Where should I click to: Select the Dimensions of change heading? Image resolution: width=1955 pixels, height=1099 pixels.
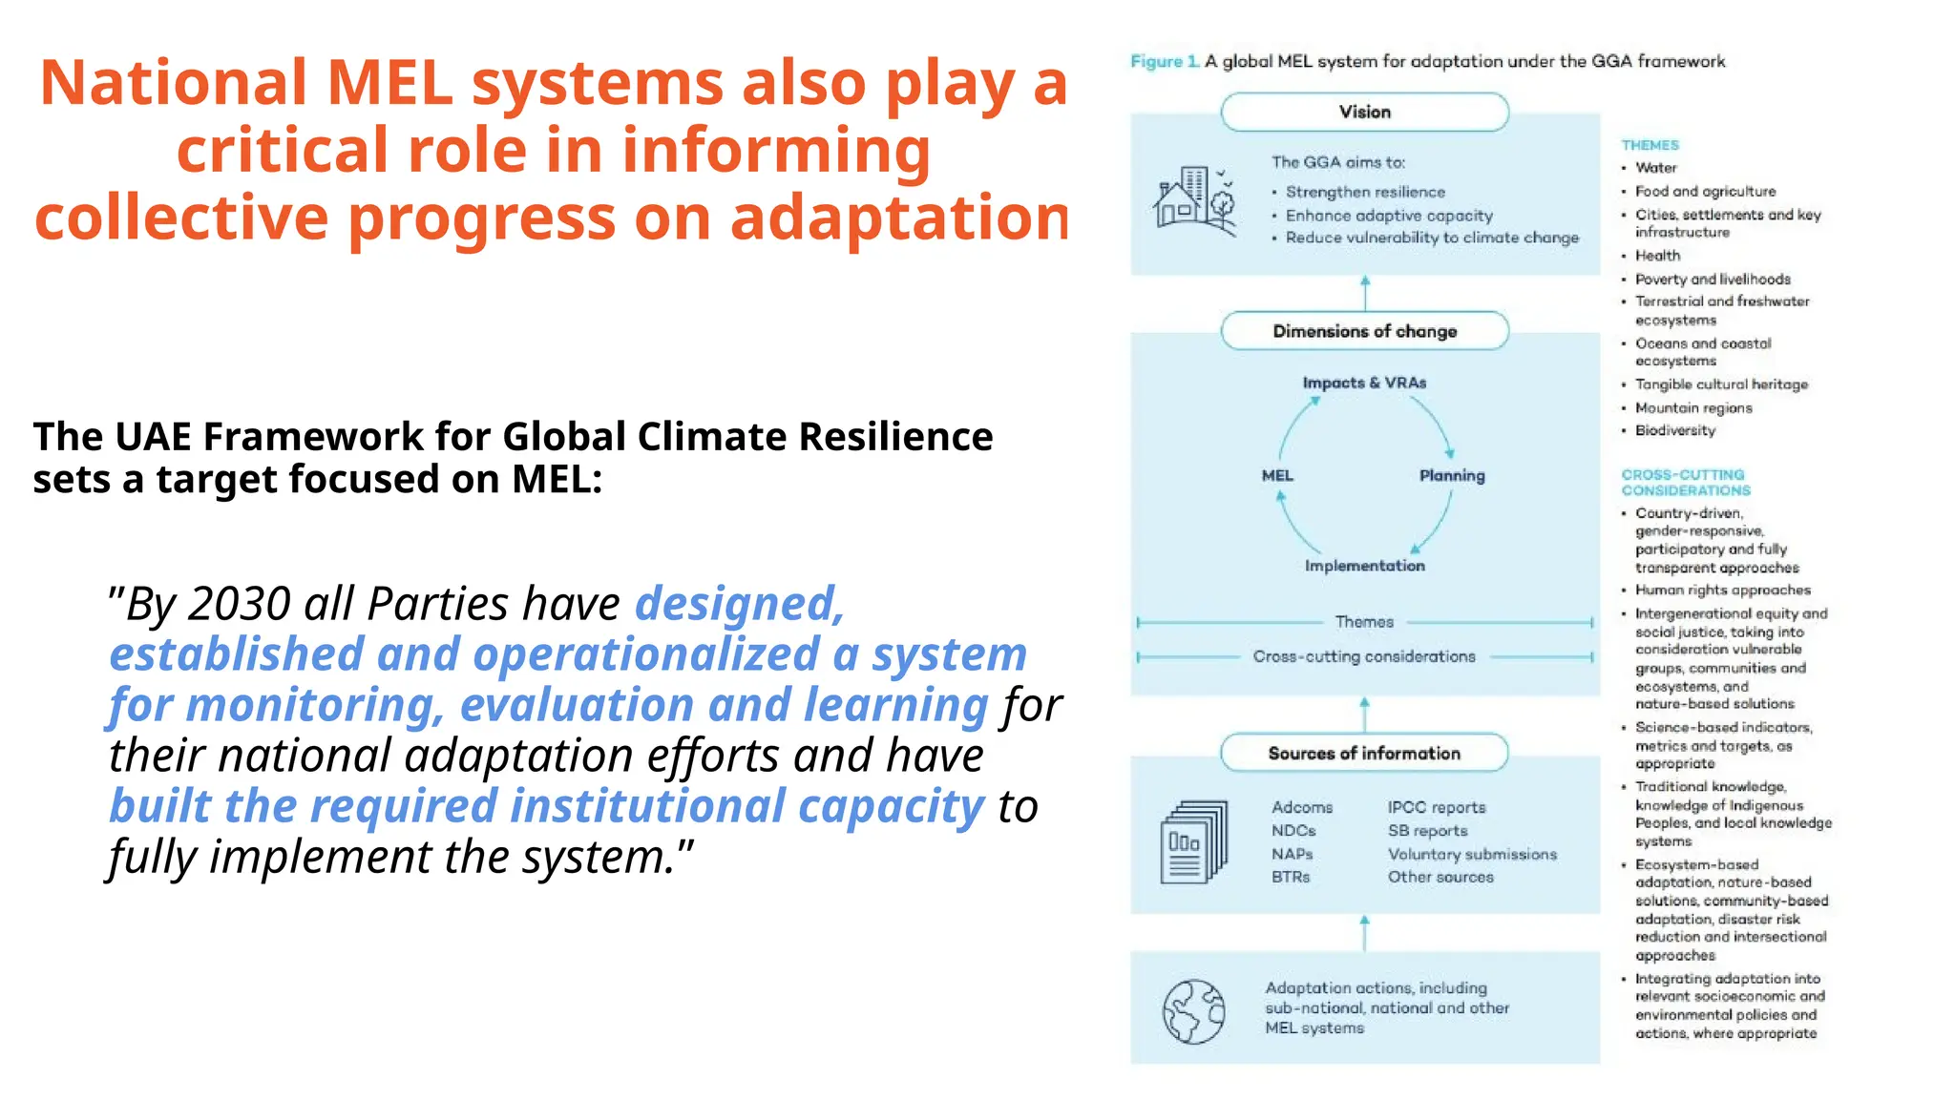click(1364, 331)
